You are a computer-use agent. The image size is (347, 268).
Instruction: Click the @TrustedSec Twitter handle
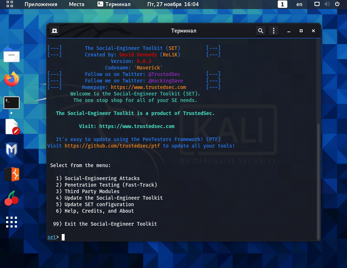pyautogui.click(x=164, y=74)
